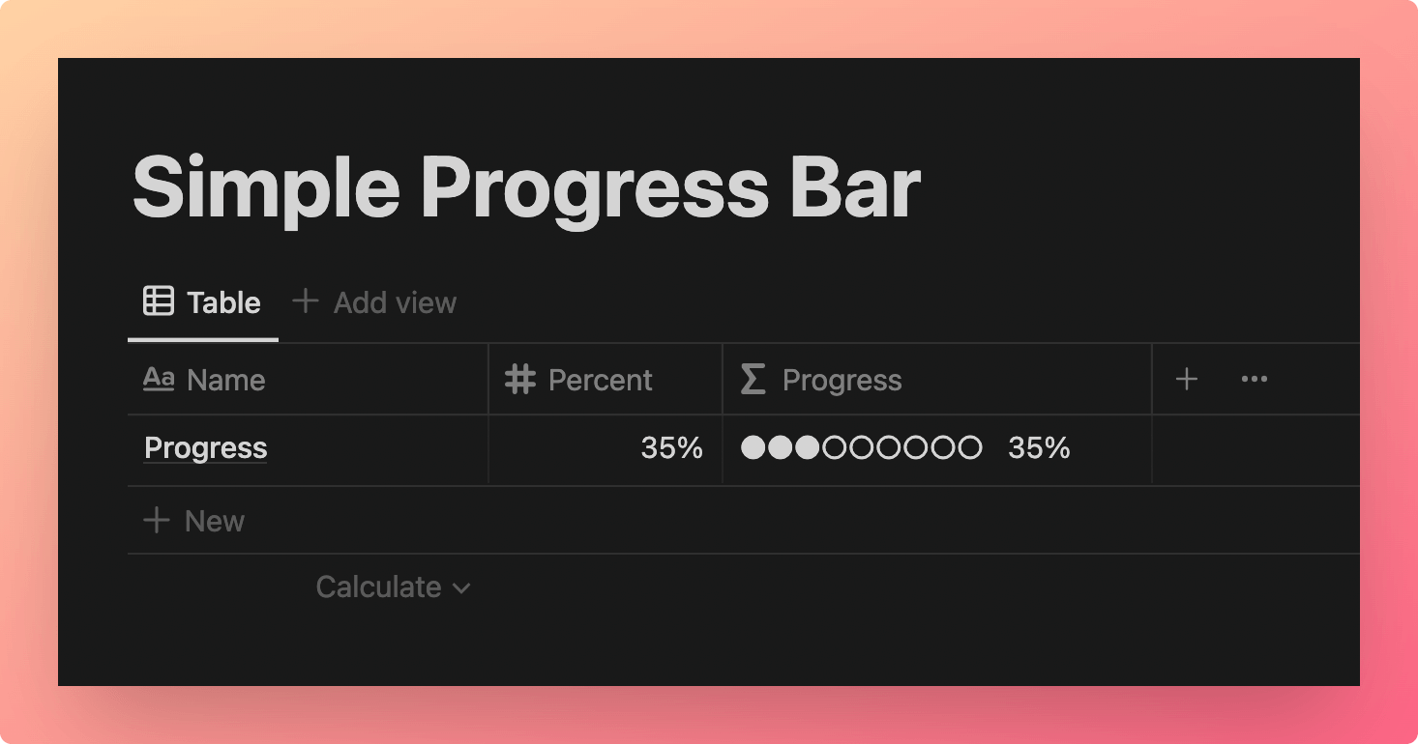Add a new property with the plus icon
Screen dimensions: 1418x744
1187,379
